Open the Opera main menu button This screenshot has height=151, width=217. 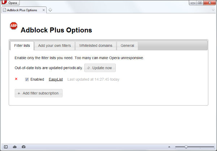[x=9, y=3]
